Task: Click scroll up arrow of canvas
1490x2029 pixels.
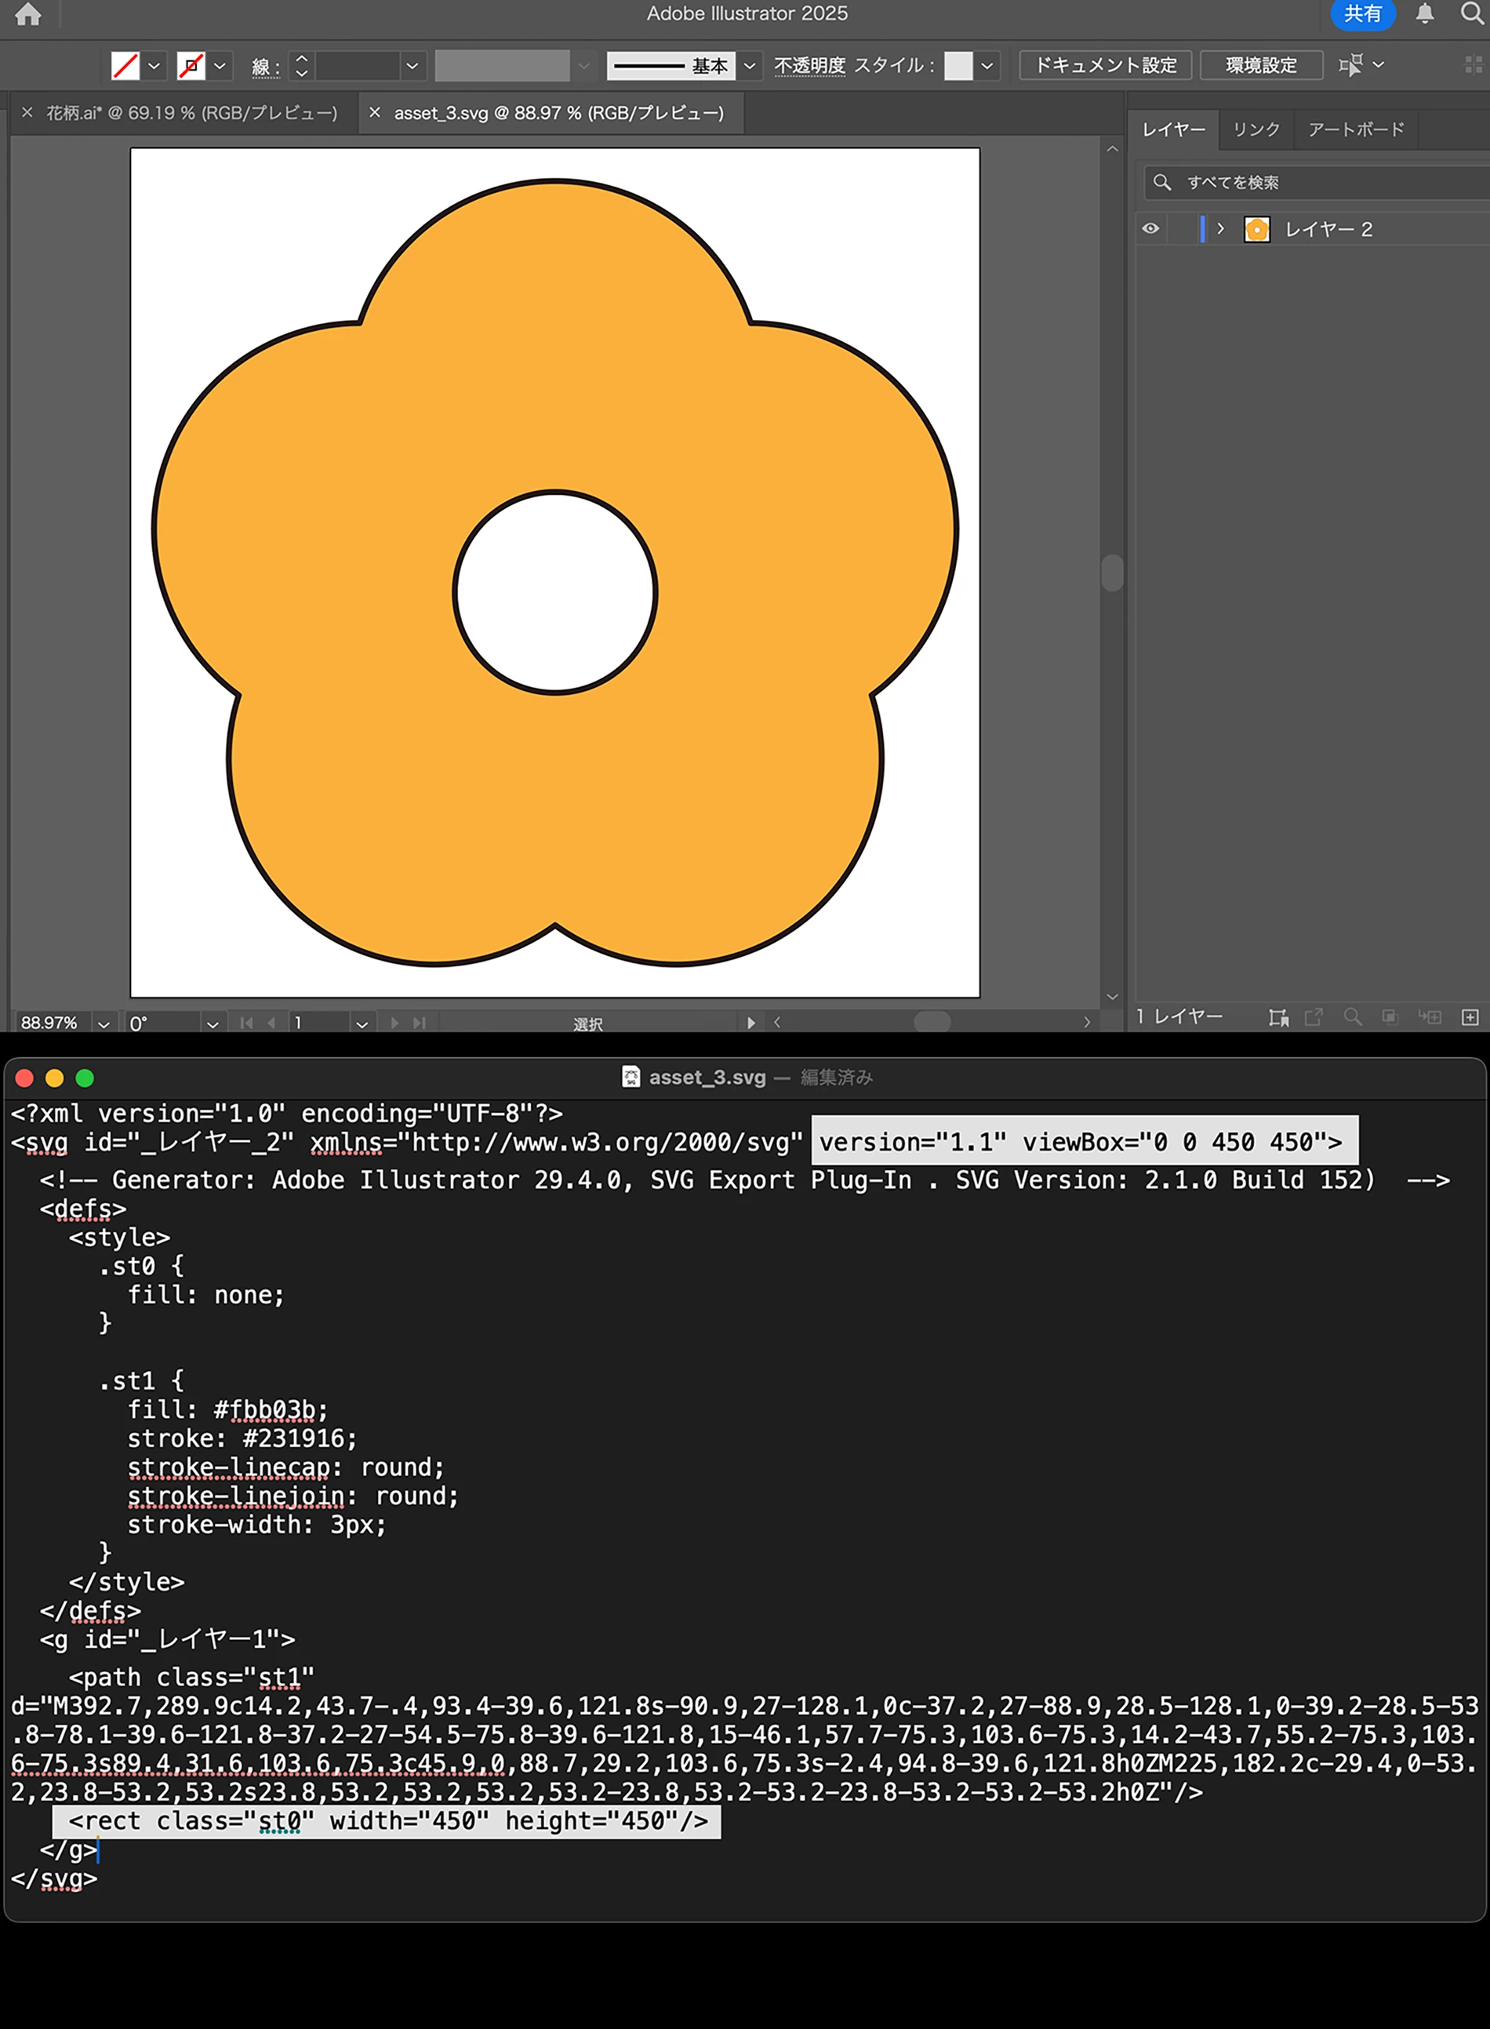Action: tap(1112, 149)
